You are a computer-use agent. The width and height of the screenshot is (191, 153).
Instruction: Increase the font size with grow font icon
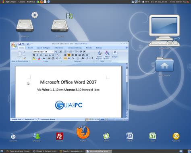[57, 59]
